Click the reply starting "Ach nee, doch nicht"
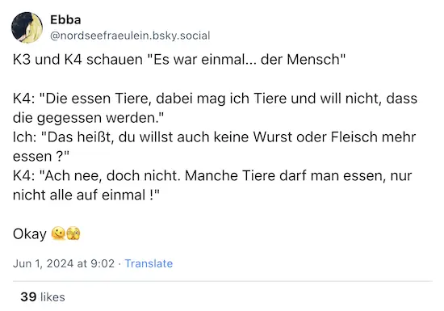This screenshot has width=444, height=311. [212, 186]
